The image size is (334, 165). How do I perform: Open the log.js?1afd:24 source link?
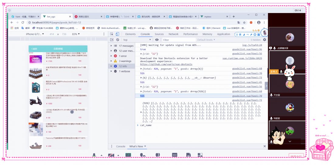pyautogui.click(x=252, y=45)
